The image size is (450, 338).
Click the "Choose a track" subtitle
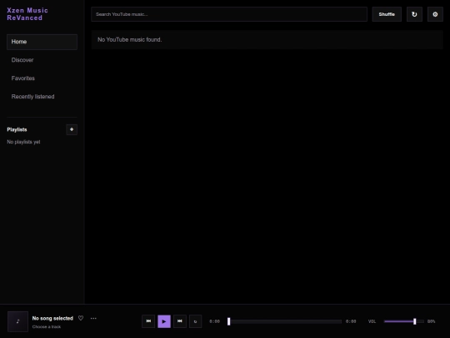click(x=47, y=327)
